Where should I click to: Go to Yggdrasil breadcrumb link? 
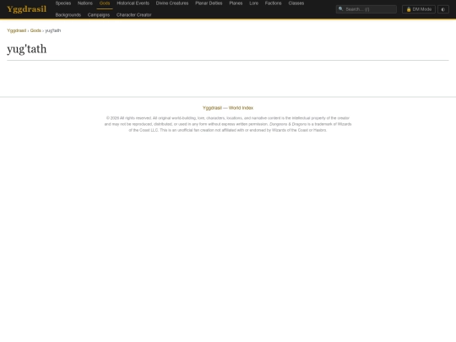(x=17, y=30)
